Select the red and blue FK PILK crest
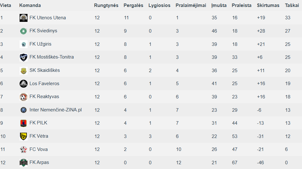The image size is (302, 169). pos(23,123)
